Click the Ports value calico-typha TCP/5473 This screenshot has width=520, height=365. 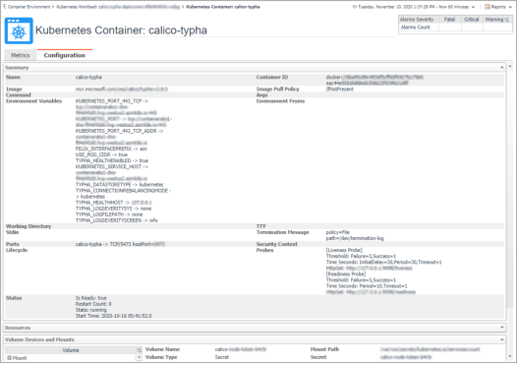click(x=120, y=245)
